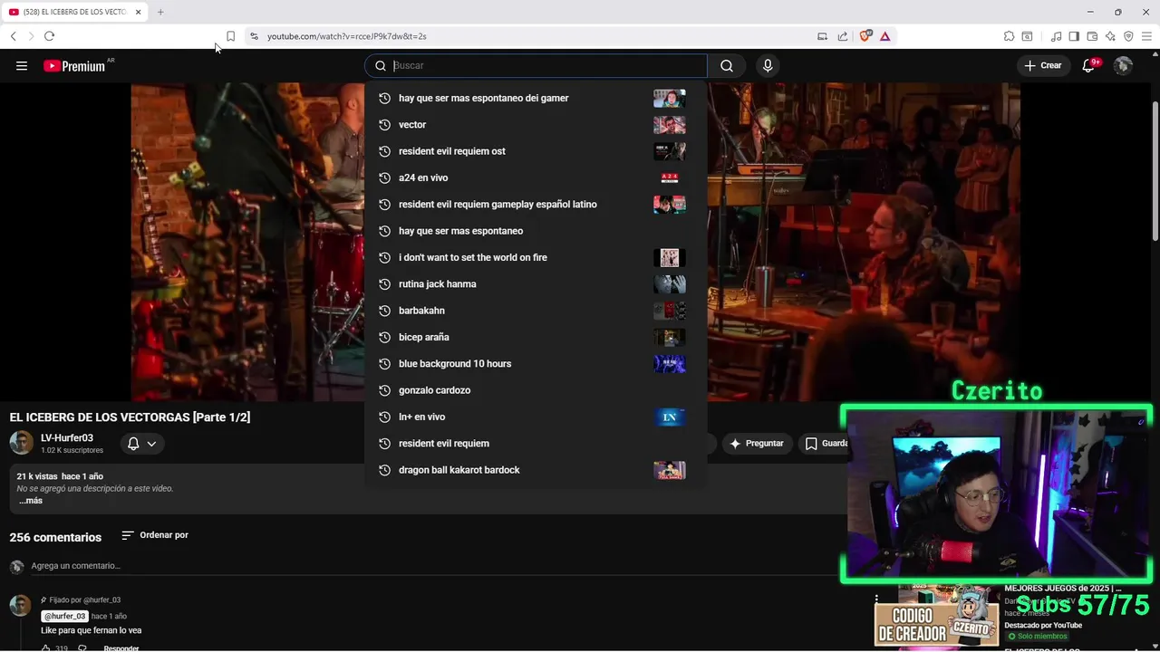Click thumbnail beside 'i don't want to set the world on fire'
This screenshot has width=1160, height=652.
coord(670,257)
